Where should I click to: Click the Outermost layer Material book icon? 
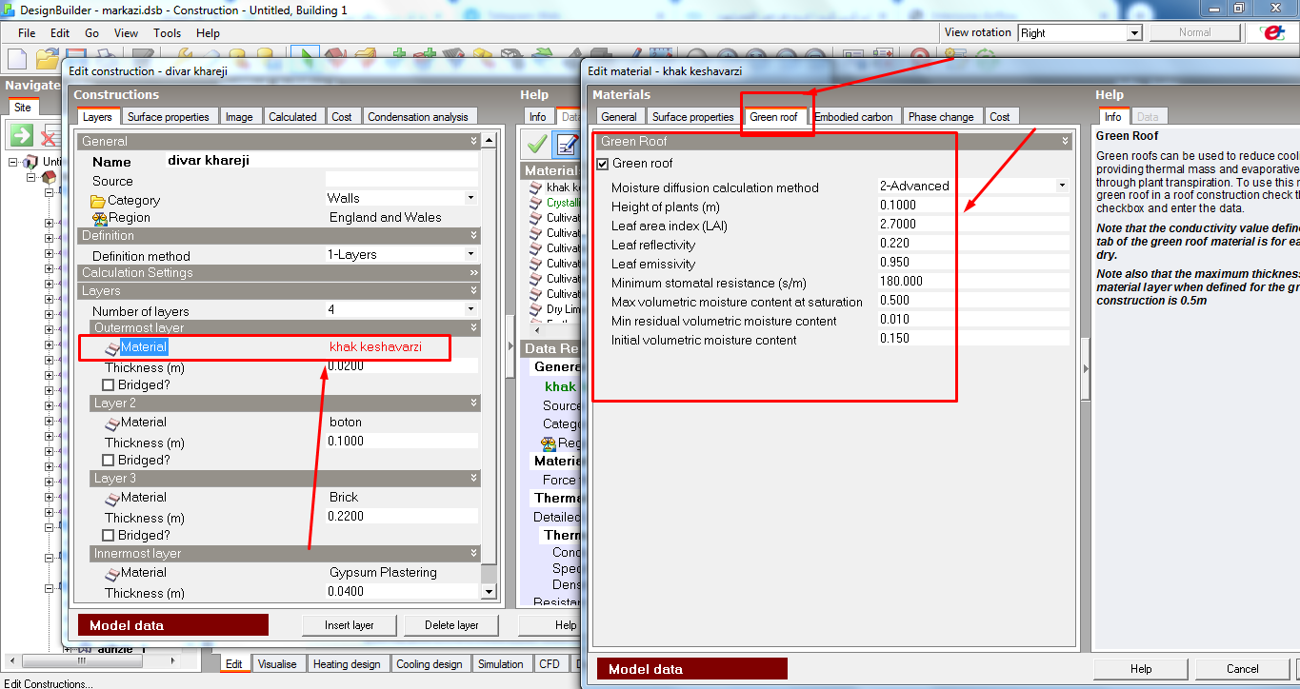click(112, 347)
